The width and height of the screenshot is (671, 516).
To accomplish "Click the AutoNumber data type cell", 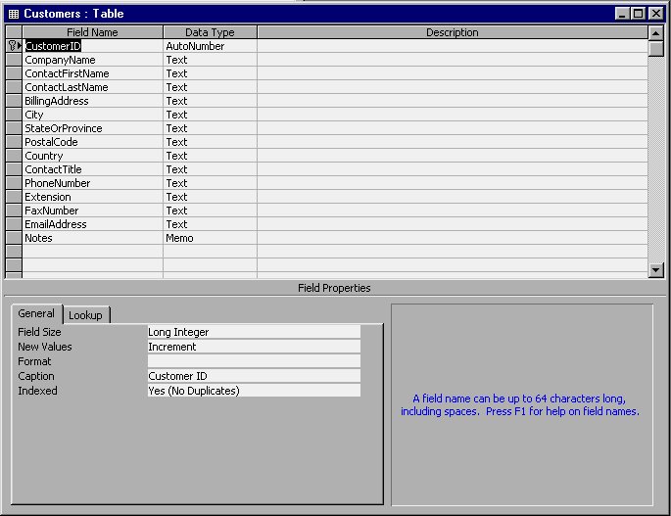I will coord(210,46).
